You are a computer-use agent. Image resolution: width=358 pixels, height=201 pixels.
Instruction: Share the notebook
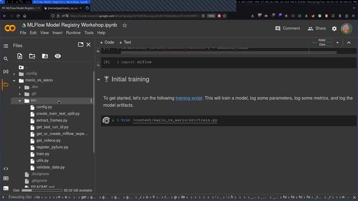point(317,28)
